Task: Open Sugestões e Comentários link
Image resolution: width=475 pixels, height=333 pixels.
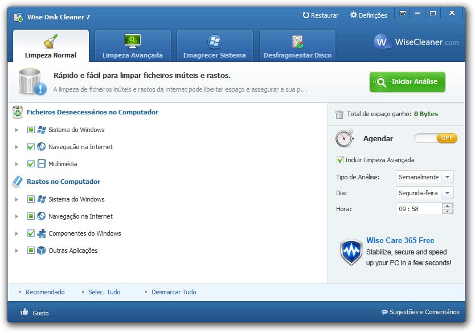Action: point(424,312)
